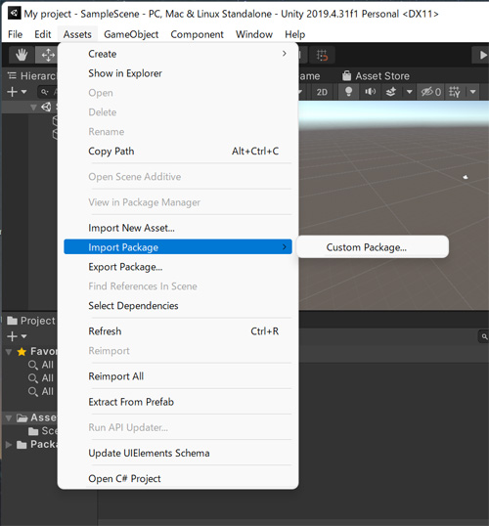This screenshot has width=489, height=526.
Task: Choose Select Dependencies
Action: tap(178, 306)
